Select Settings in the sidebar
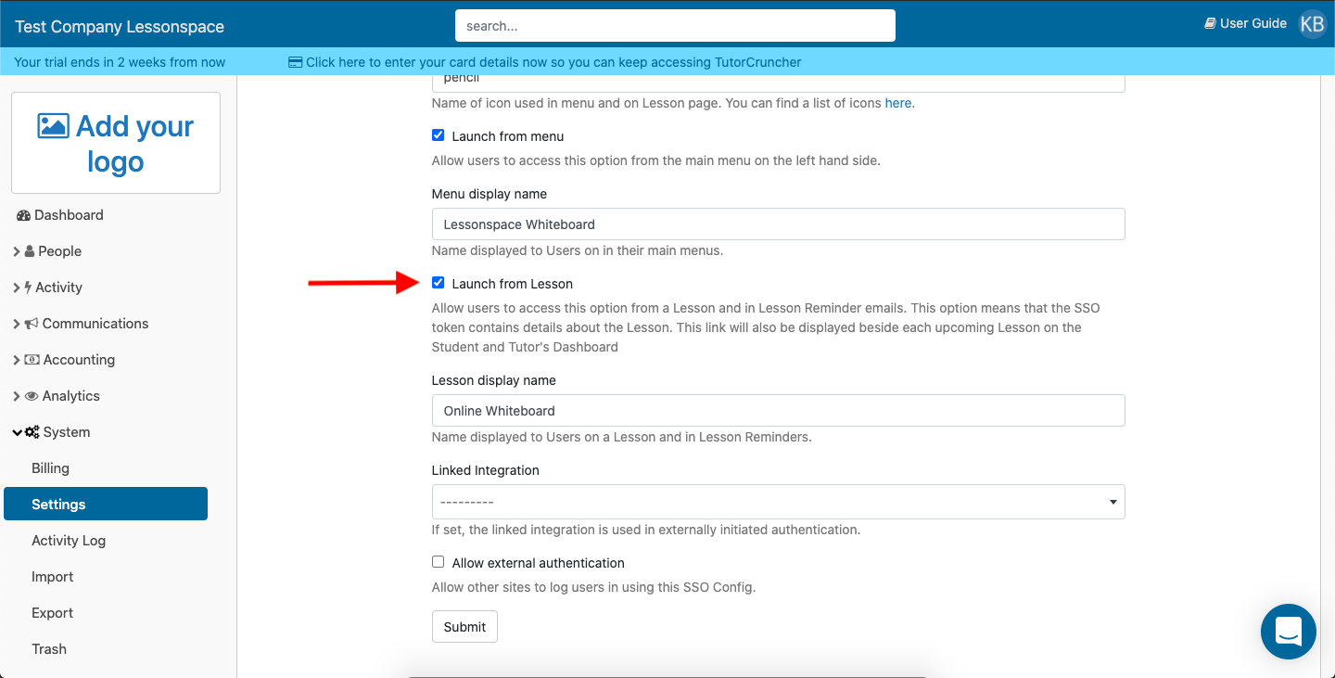Viewport: 1335px width, 678px height. (x=106, y=505)
